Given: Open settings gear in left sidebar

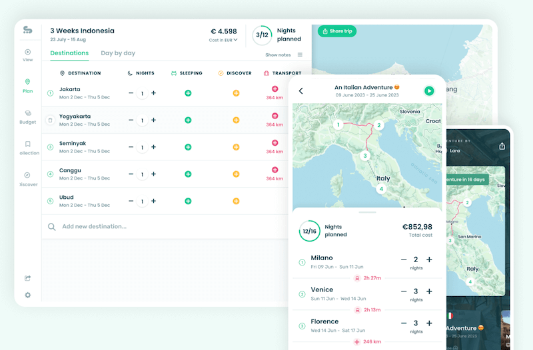Looking at the screenshot, I should tap(27, 295).
